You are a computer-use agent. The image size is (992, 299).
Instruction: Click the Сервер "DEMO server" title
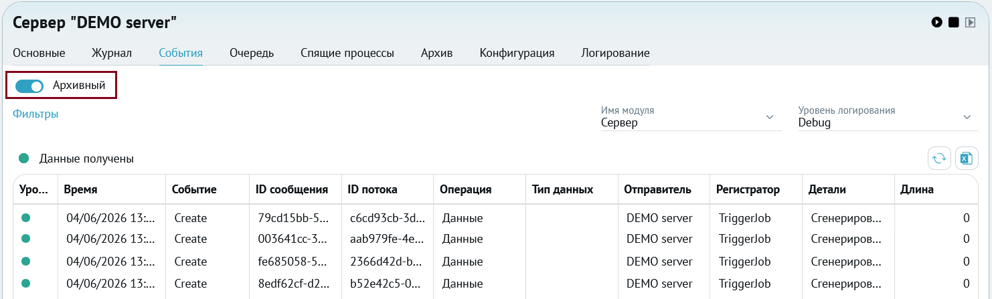pyautogui.click(x=95, y=23)
